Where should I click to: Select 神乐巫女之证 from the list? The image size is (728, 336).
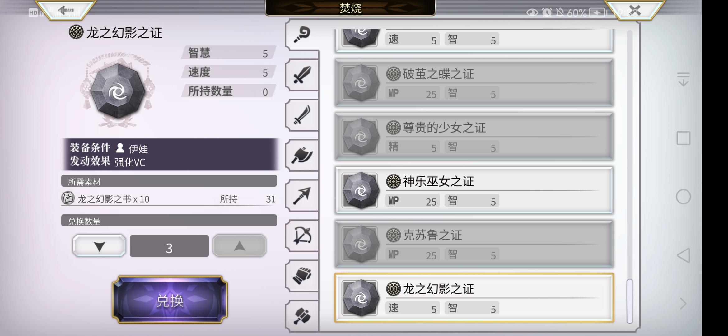coord(474,190)
